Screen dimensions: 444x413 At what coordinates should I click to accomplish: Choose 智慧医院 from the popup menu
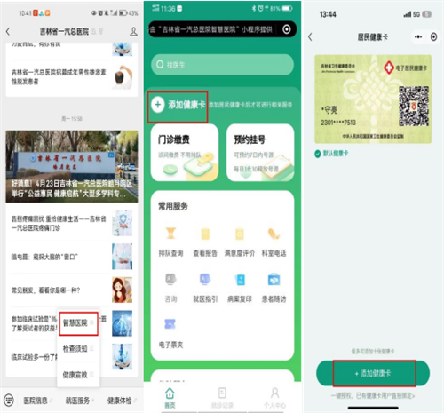[x=78, y=323]
